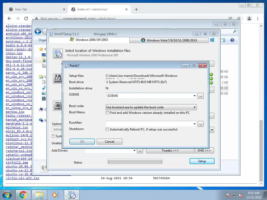Click the back button in Explorer window
The image size is (267, 200).
tap(38, 32)
